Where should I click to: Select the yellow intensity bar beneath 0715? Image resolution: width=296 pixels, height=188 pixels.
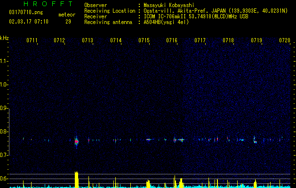(148, 184)
